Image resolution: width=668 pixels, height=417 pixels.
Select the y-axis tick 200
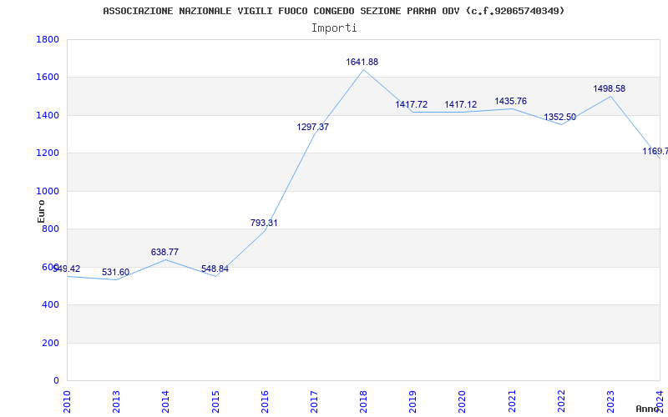point(50,343)
